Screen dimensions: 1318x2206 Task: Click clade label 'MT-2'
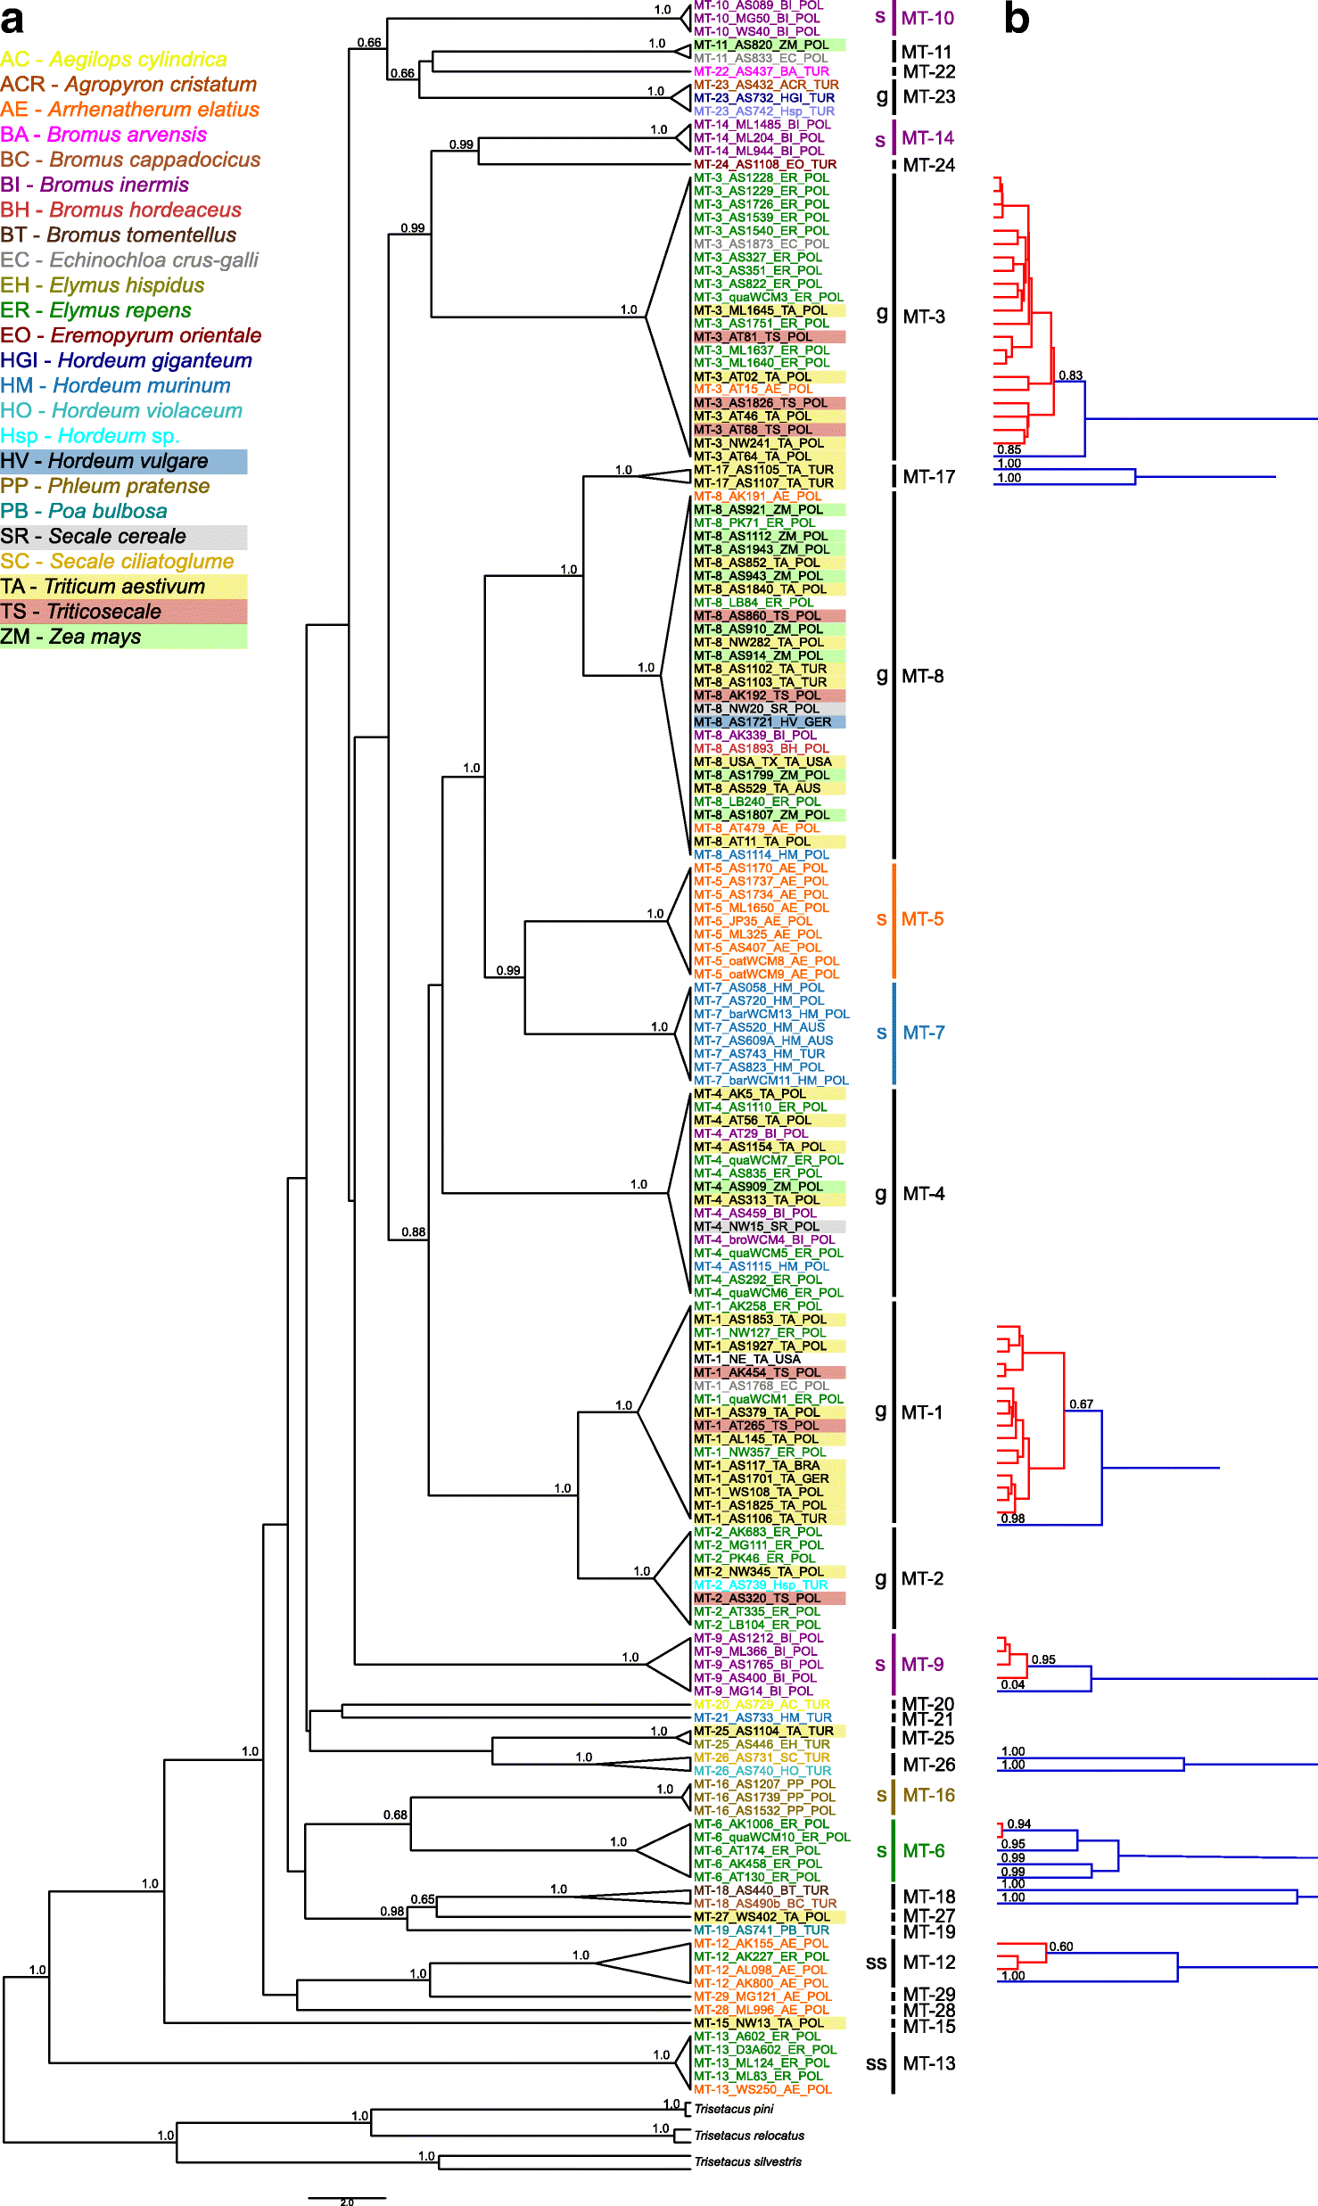coord(922,1578)
